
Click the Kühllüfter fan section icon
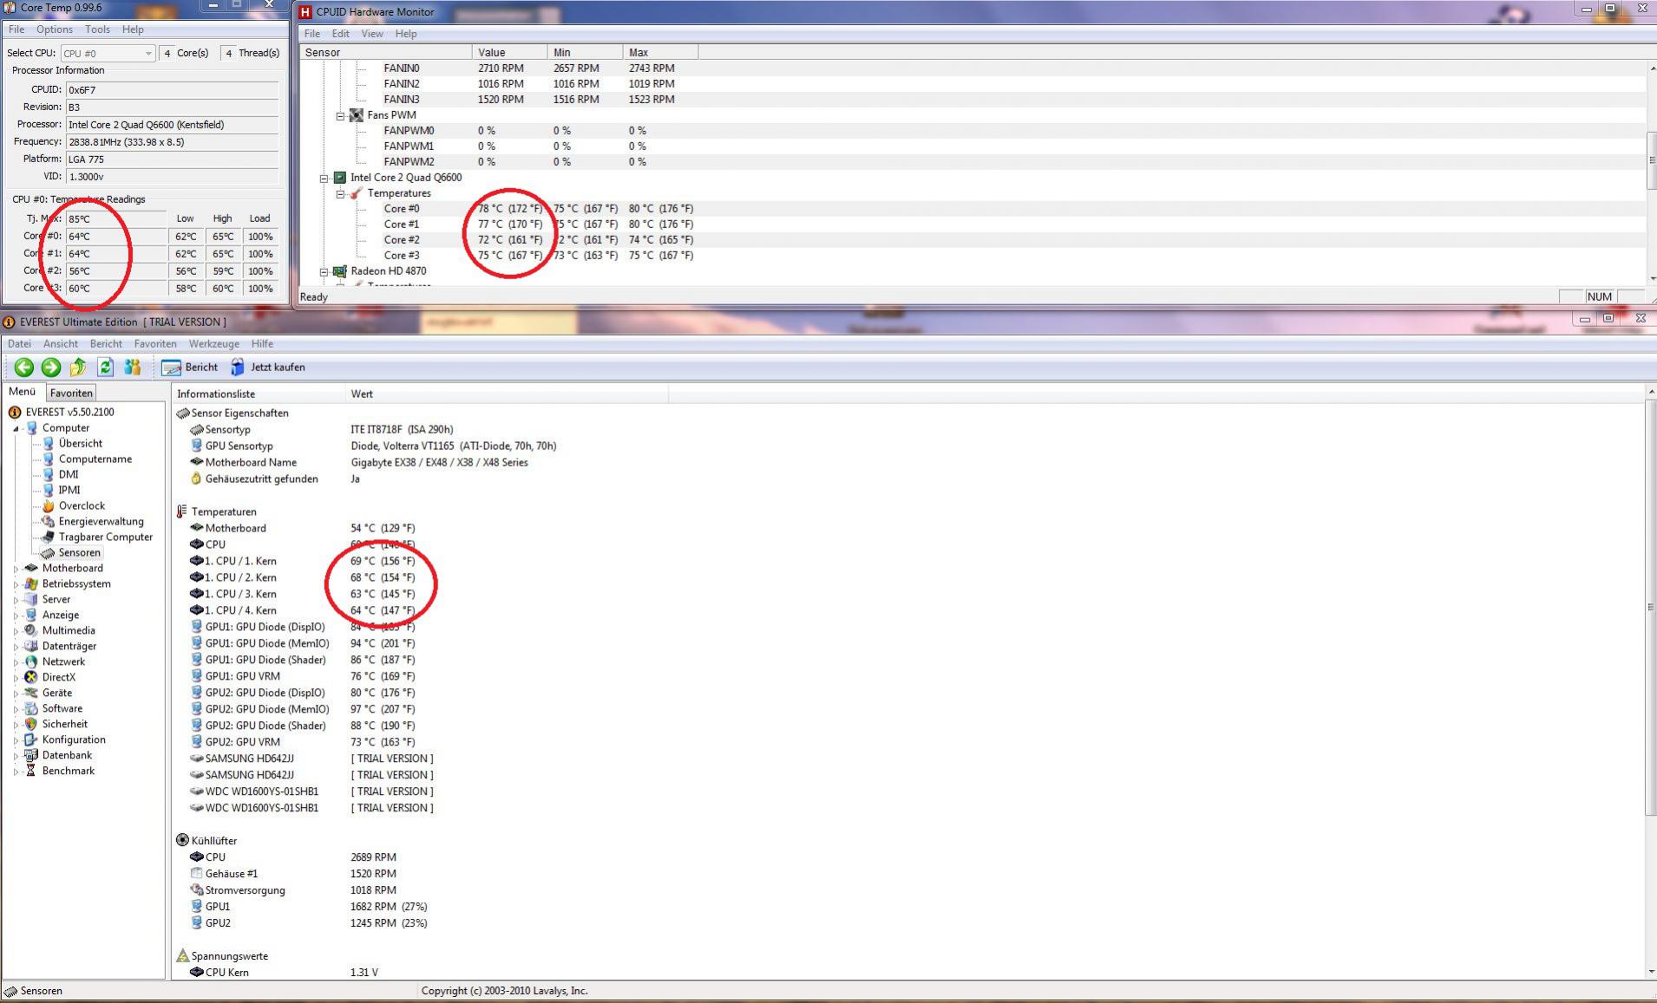(182, 841)
